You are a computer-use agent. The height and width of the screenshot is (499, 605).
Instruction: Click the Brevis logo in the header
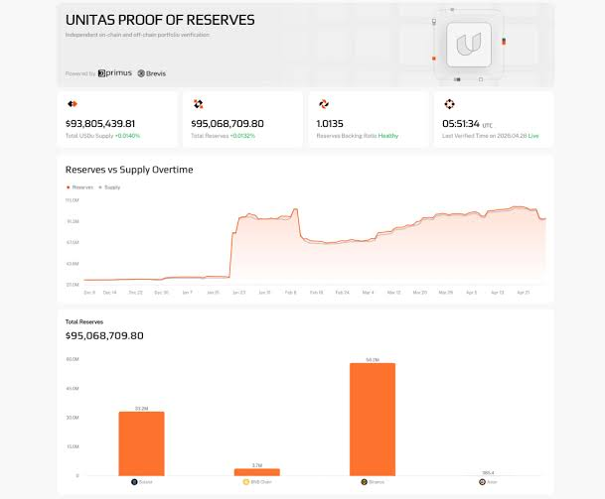pos(152,73)
